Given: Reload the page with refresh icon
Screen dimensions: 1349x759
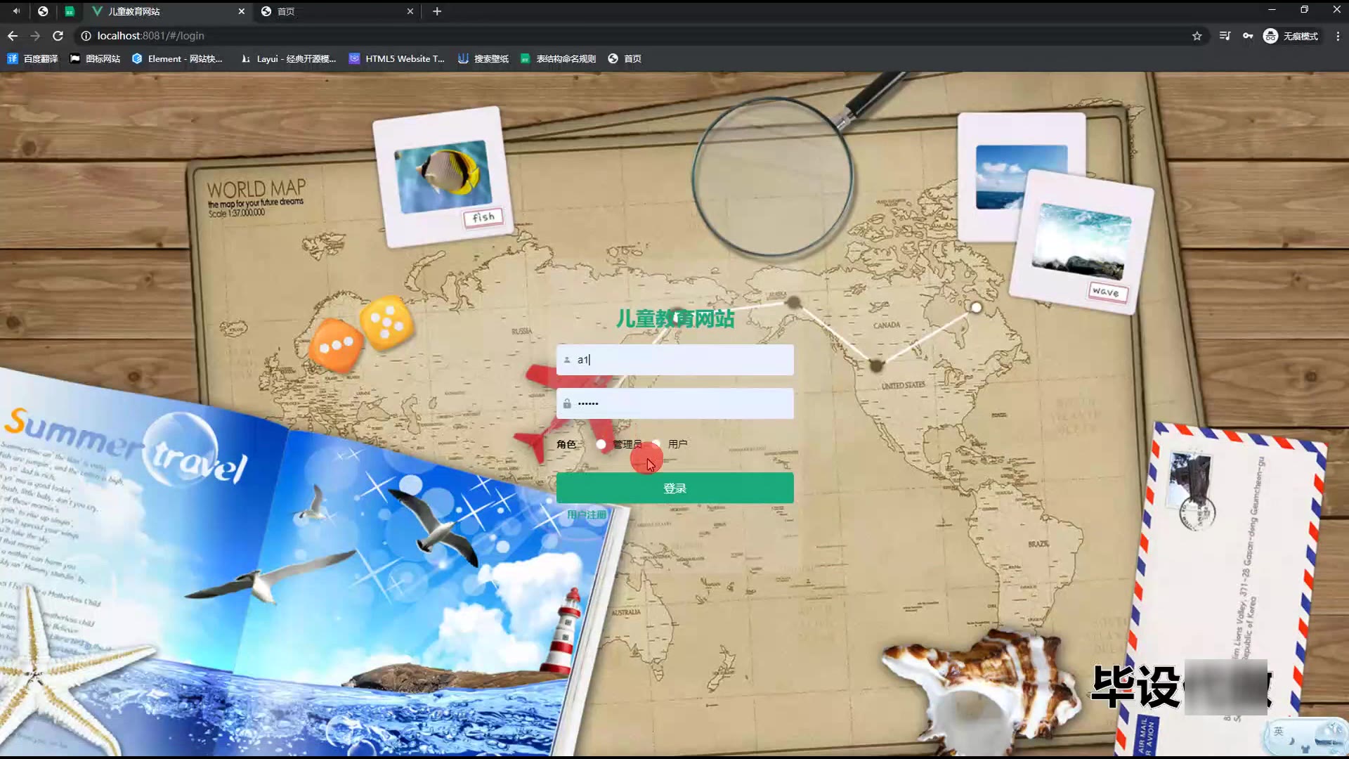Looking at the screenshot, I should pos(58,36).
